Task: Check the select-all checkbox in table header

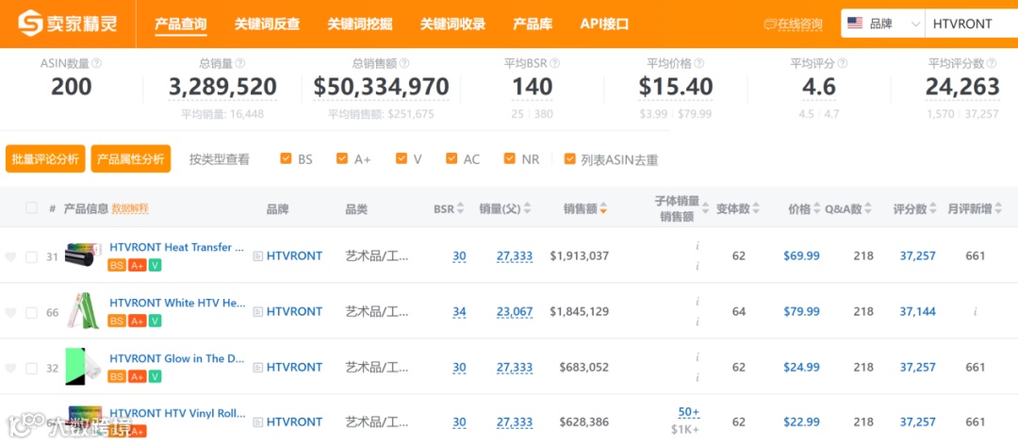Action: (31, 207)
